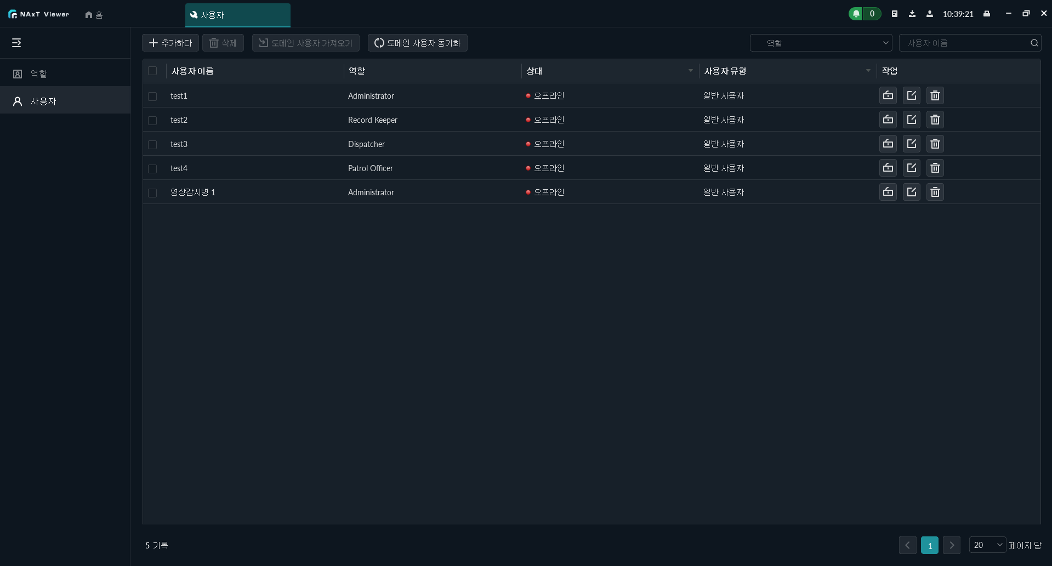Click the first action icon for test3

click(888, 144)
